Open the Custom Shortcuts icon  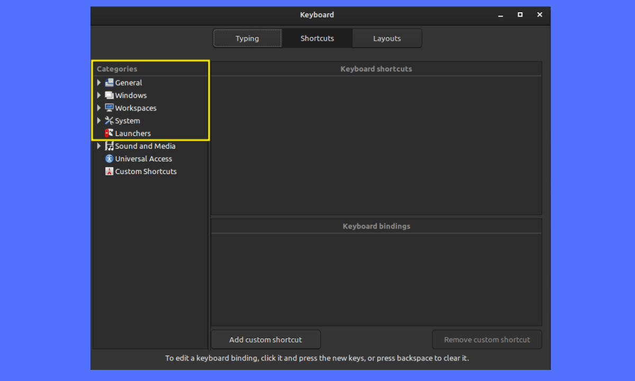(x=109, y=171)
